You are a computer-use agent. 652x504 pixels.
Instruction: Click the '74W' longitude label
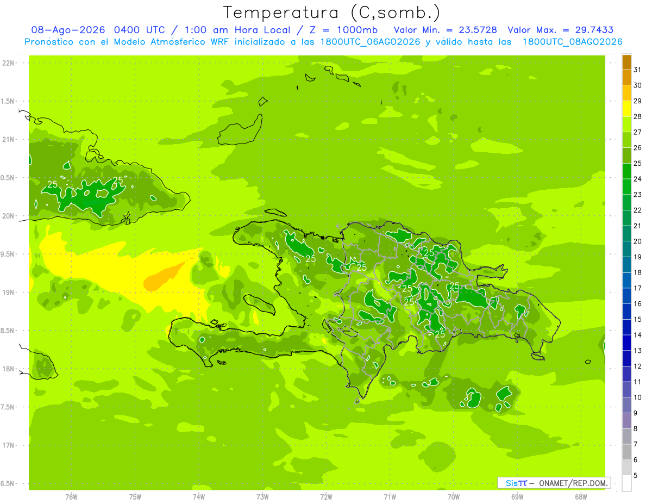(199, 496)
